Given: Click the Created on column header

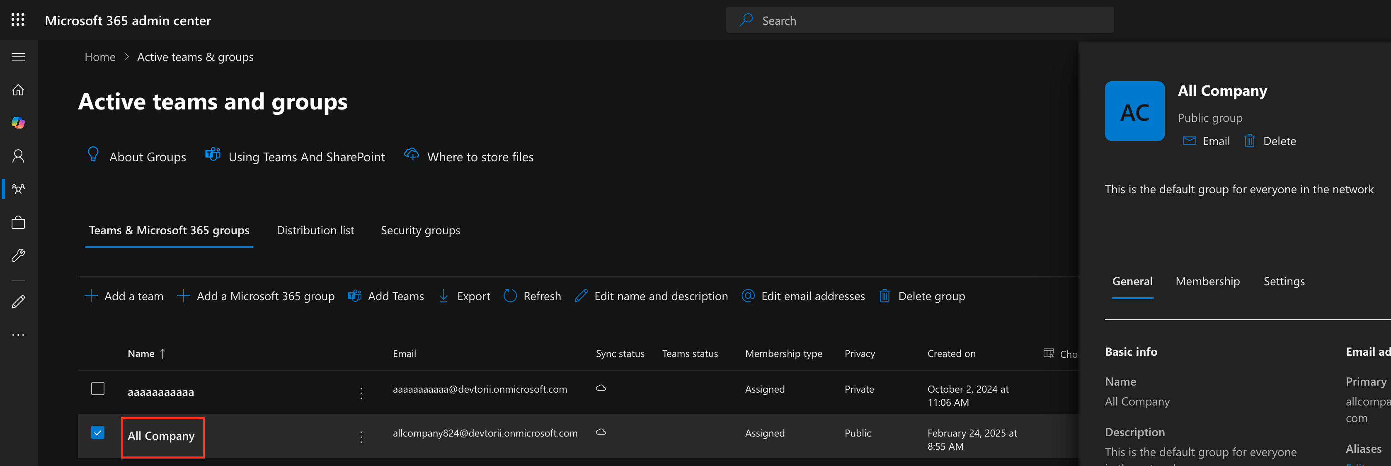Looking at the screenshot, I should coord(951,354).
